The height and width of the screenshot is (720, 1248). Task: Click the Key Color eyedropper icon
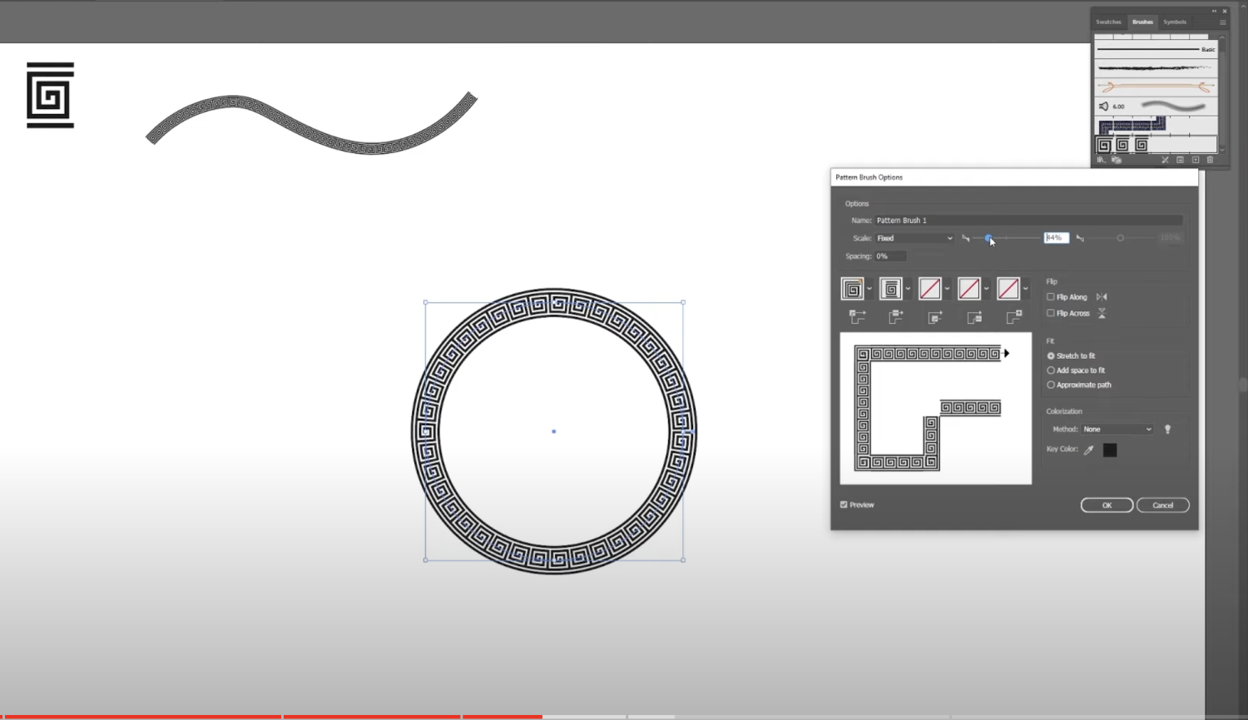(1089, 449)
